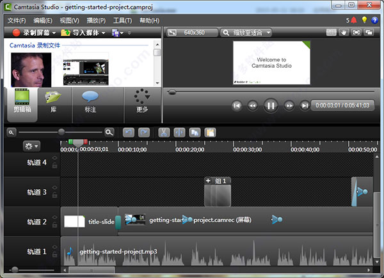
Task: Open the 工具(T) menu
Action: tap(122, 20)
